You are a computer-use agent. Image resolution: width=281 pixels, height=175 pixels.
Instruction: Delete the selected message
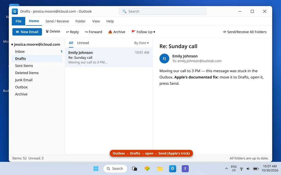coord(53,31)
